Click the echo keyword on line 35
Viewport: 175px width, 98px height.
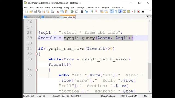click(x=64, y=75)
